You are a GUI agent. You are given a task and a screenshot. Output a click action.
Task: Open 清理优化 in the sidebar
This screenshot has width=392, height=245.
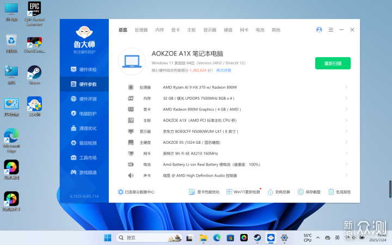(x=84, y=128)
